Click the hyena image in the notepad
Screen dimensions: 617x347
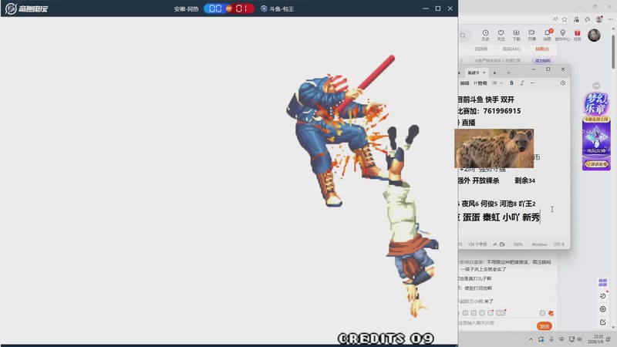coord(494,148)
